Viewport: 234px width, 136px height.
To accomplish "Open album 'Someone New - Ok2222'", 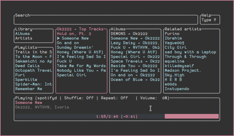I will tap(135, 38).
